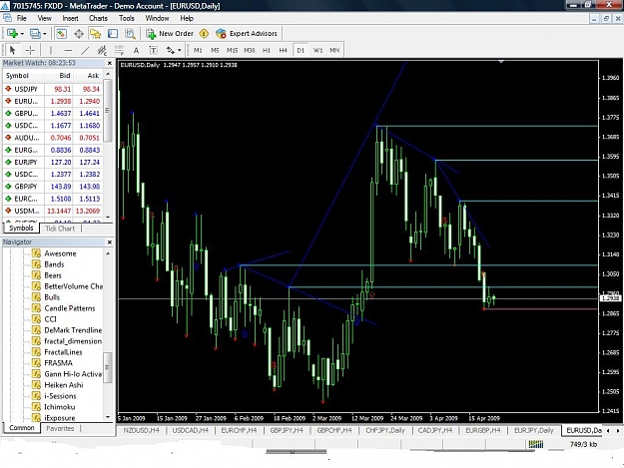Switch chart to MN timeframe
The width and height of the screenshot is (624, 468).
click(x=334, y=50)
